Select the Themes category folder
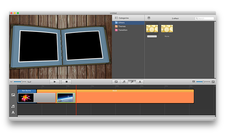The width and height of the screenshot is (225, 140). click(122, 26)
